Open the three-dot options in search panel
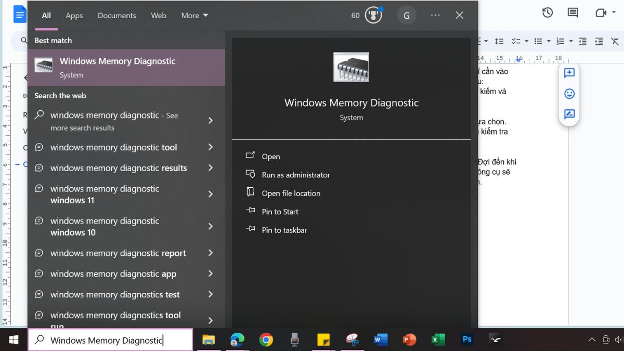The width and height of the screenshot is (624, 351). 435,16
